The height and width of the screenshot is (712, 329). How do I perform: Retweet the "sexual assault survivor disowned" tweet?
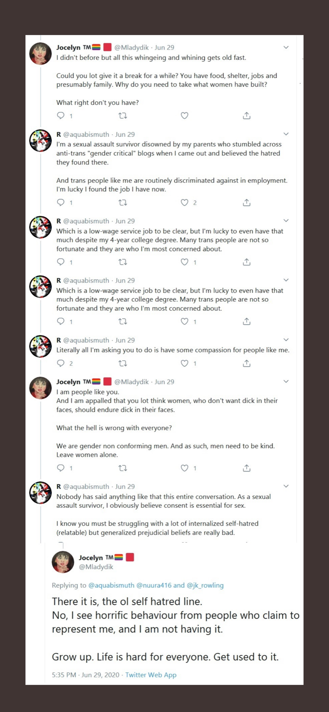(x=123, y=203)
